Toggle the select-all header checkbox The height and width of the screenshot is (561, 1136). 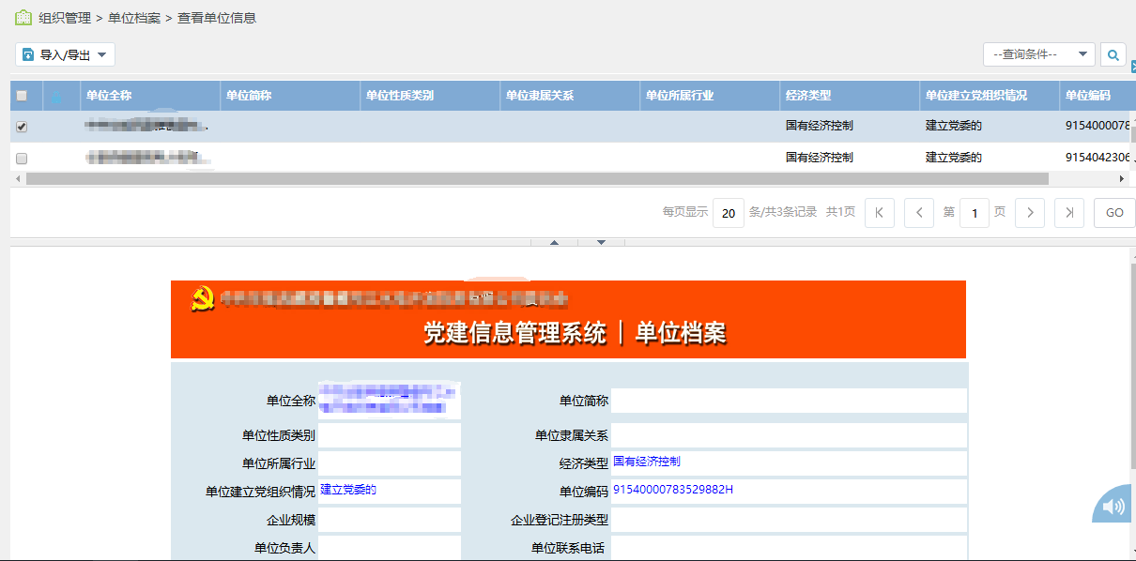click(x=23, y=96)
